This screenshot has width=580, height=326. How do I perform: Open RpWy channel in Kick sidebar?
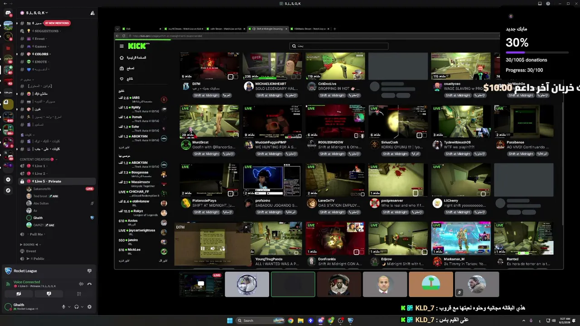point(142,109)
